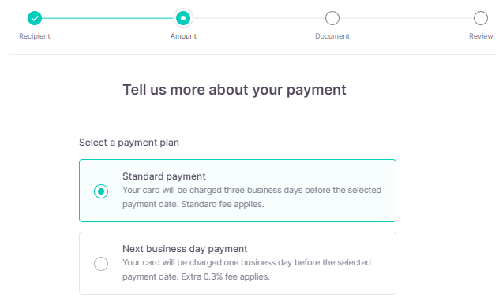Image resolution: width=499 pixels, height=304 pixels.
Task: Select the Amount step label
Action: (183, 36)
